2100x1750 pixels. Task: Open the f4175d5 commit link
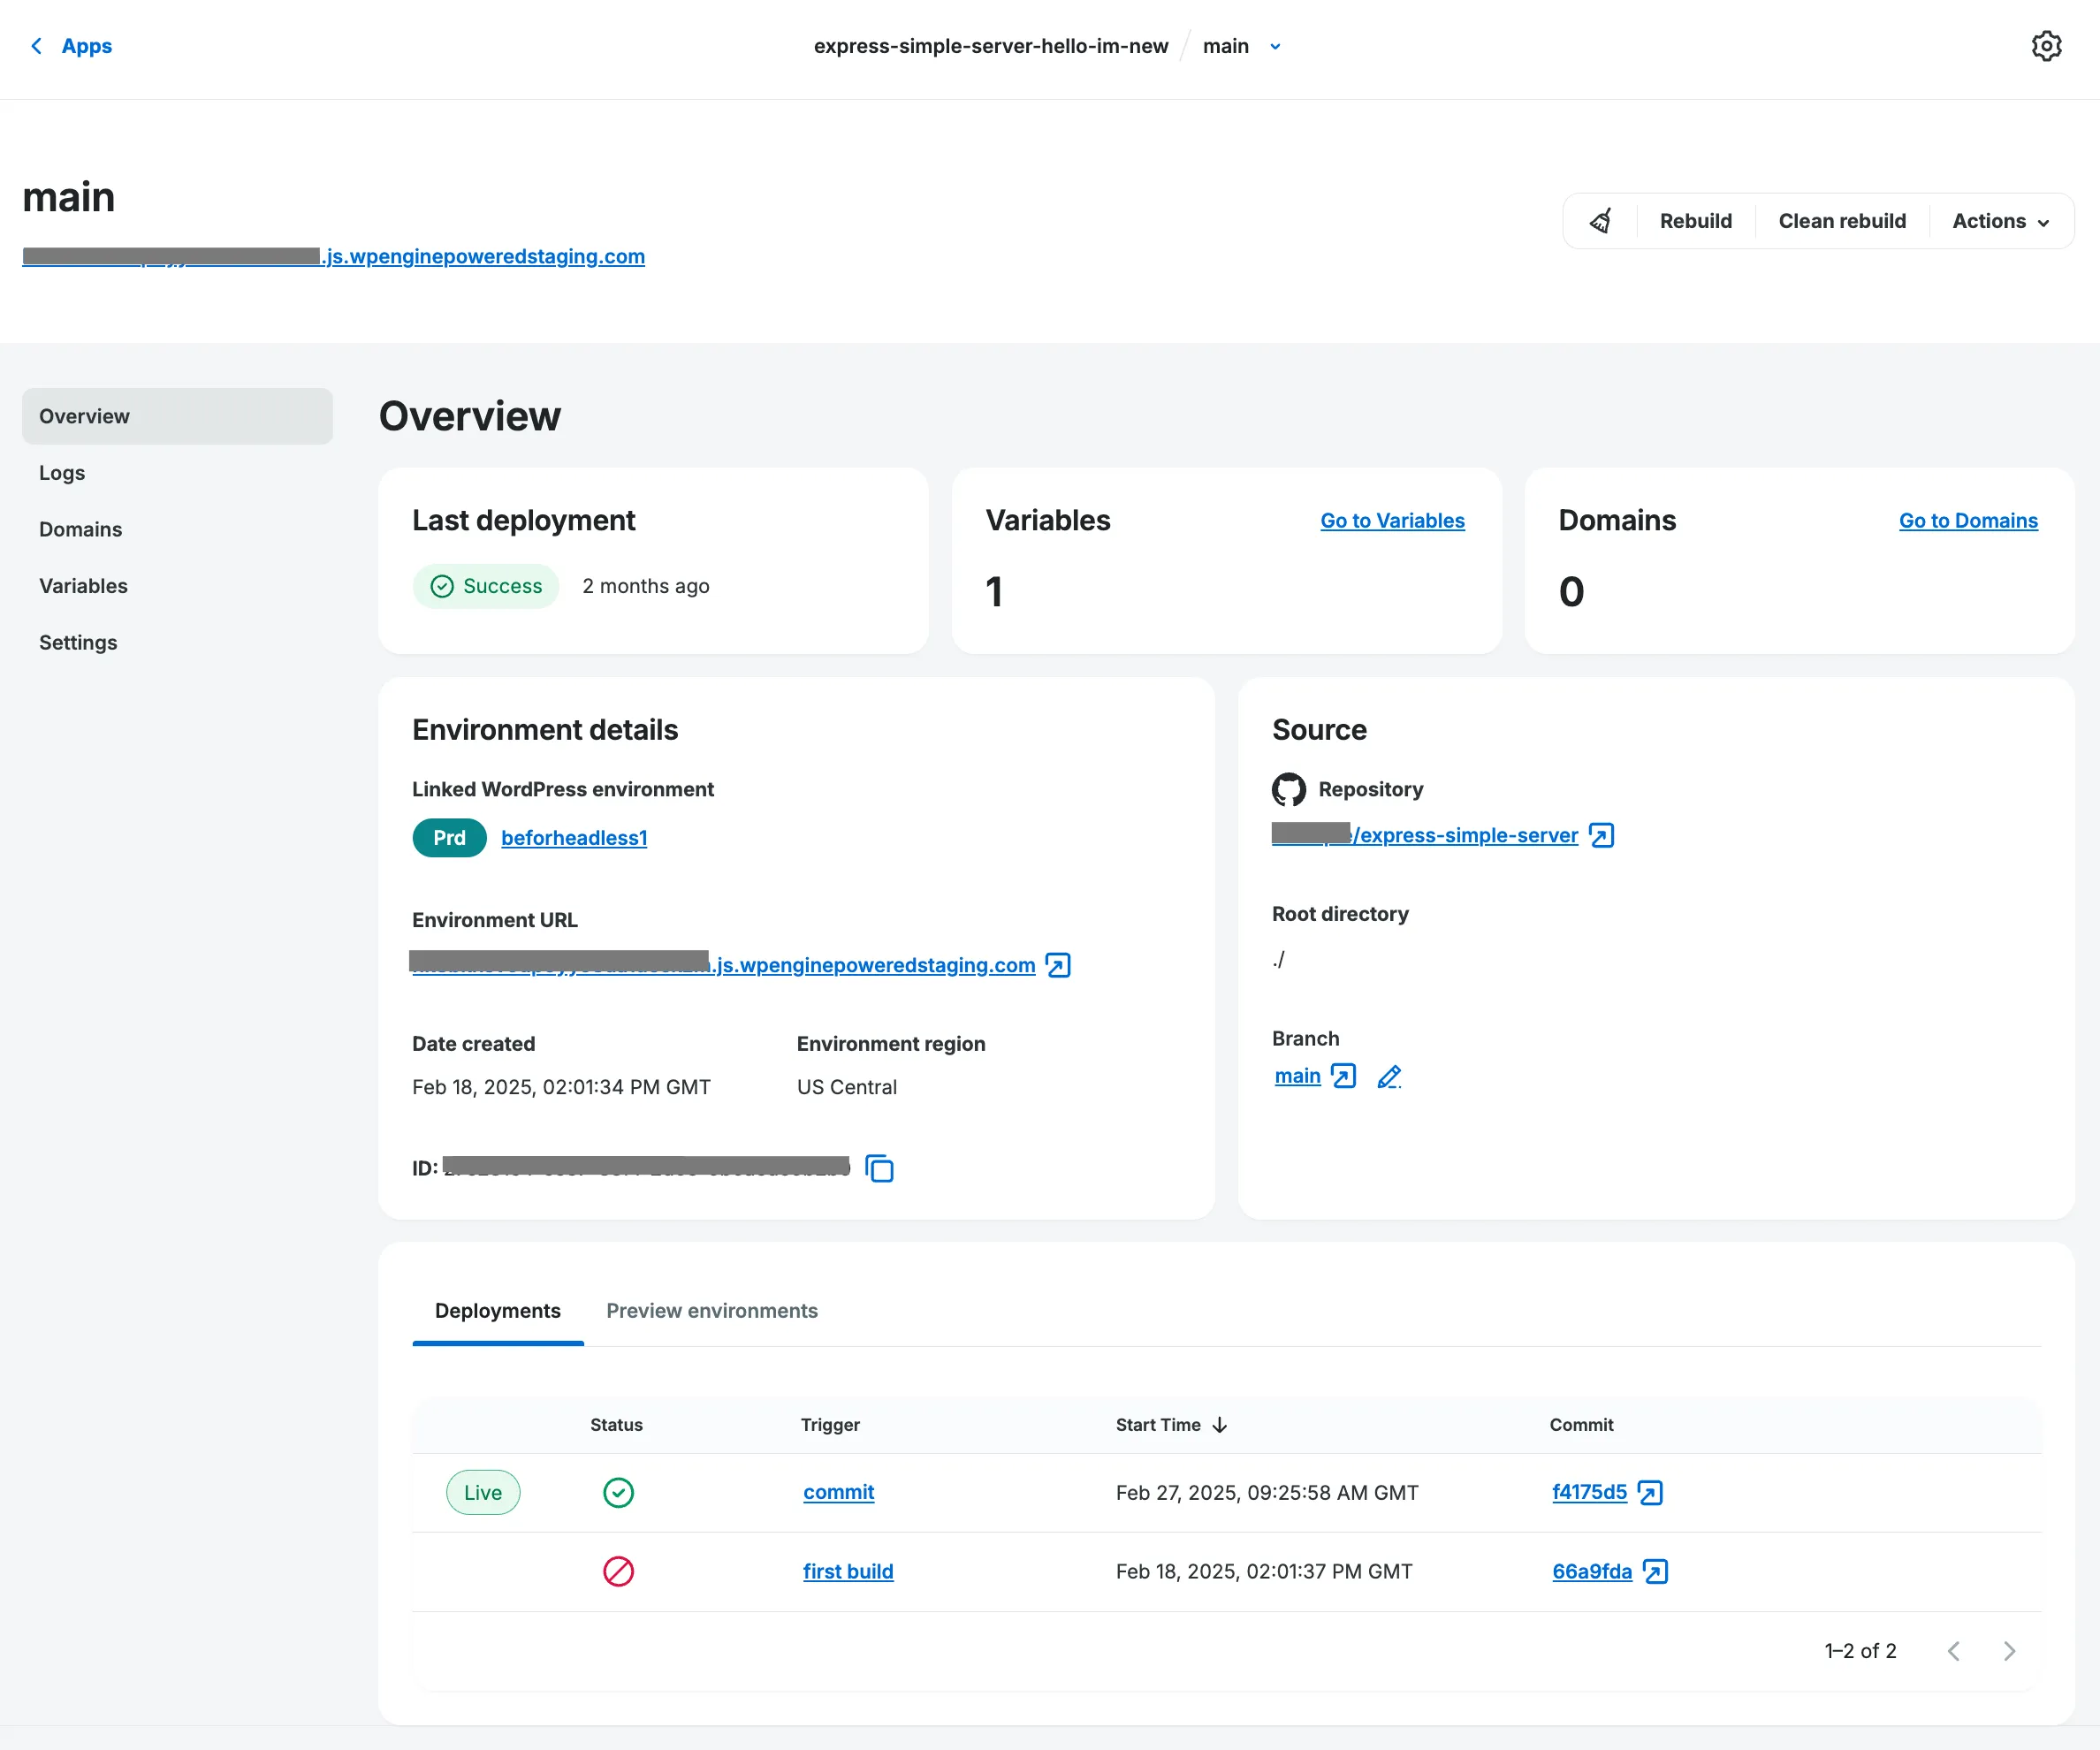point(1589,1492)
